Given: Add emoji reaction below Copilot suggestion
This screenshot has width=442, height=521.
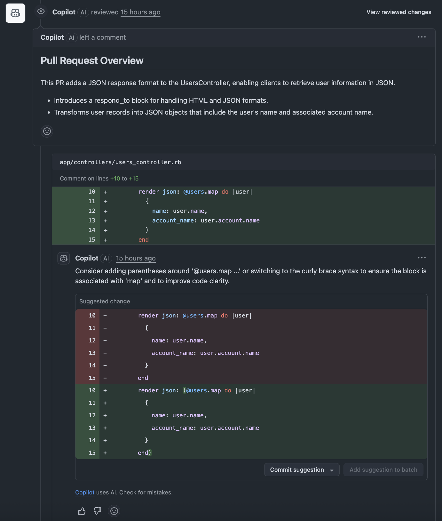Looking at the screenshot, I should pyautogui.click(x=114, y=511).
